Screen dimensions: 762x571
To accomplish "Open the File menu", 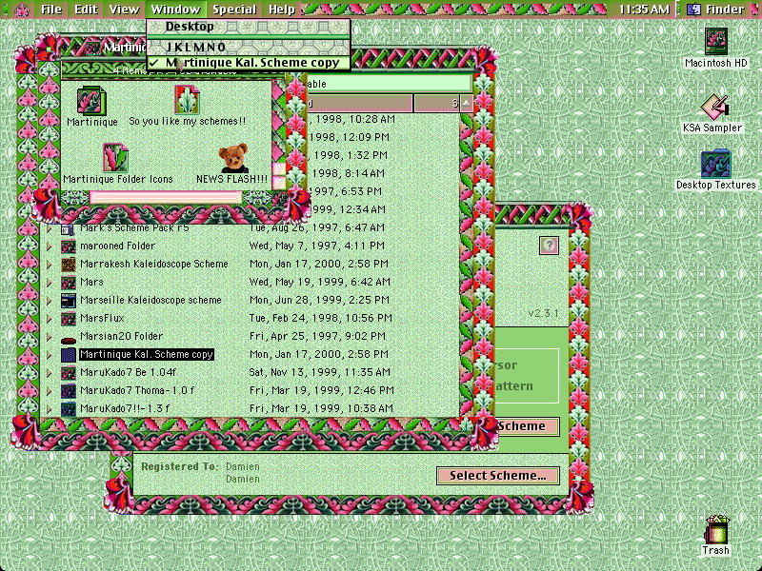I will [x=51, y=10].
